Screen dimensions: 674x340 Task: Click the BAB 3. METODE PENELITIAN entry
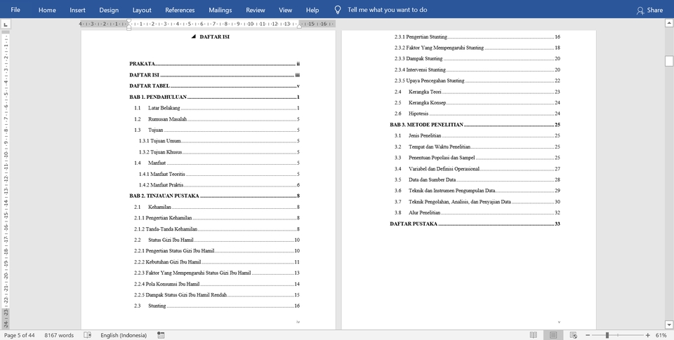(475, 125)
